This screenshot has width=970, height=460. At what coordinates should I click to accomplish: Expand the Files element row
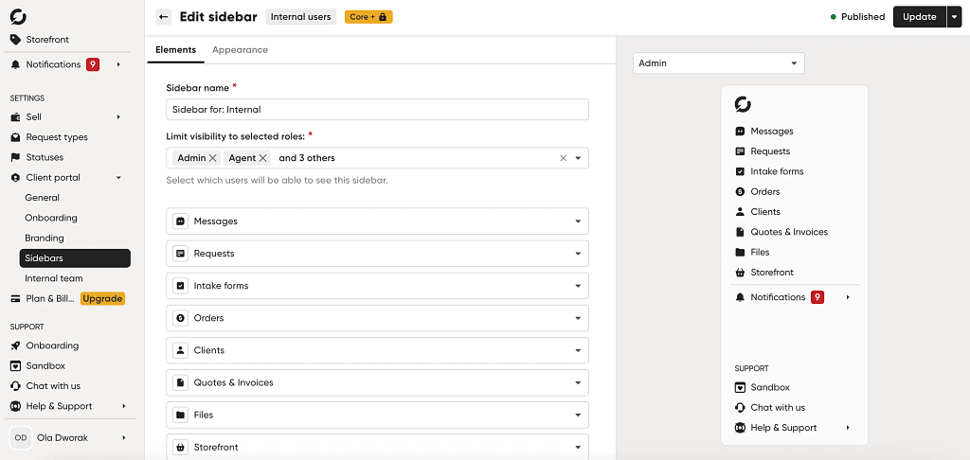coord(578,415)
